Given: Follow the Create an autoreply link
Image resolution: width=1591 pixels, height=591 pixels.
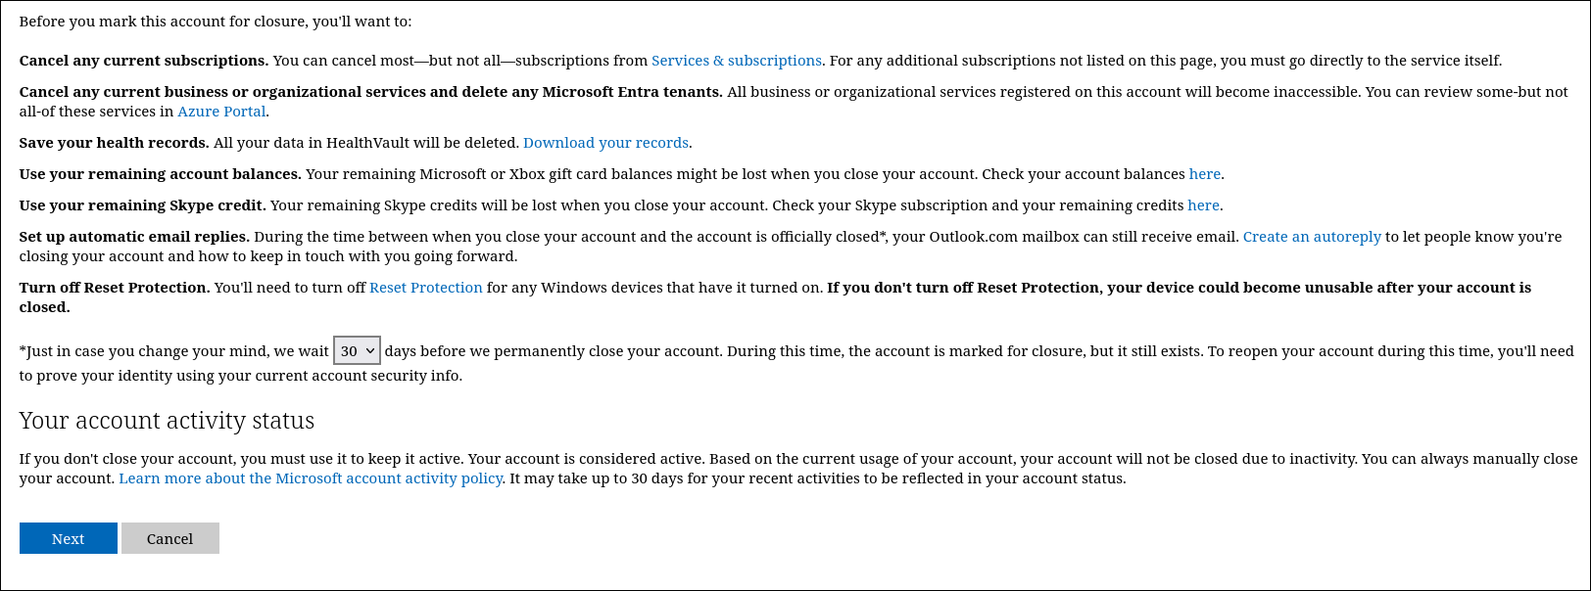Looking at the screenshot, I should (1312, 237).
